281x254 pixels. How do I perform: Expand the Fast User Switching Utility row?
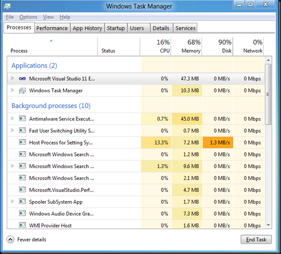(13, 130)
